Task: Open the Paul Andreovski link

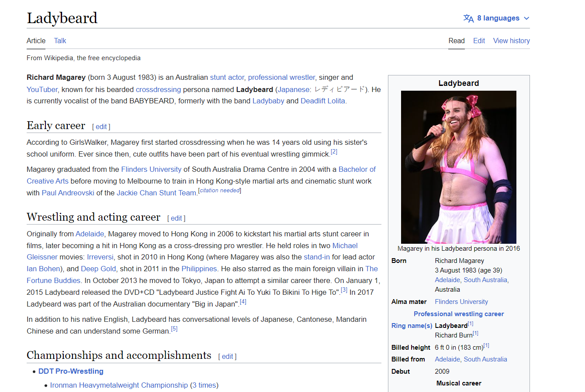Action: point(68,193)
